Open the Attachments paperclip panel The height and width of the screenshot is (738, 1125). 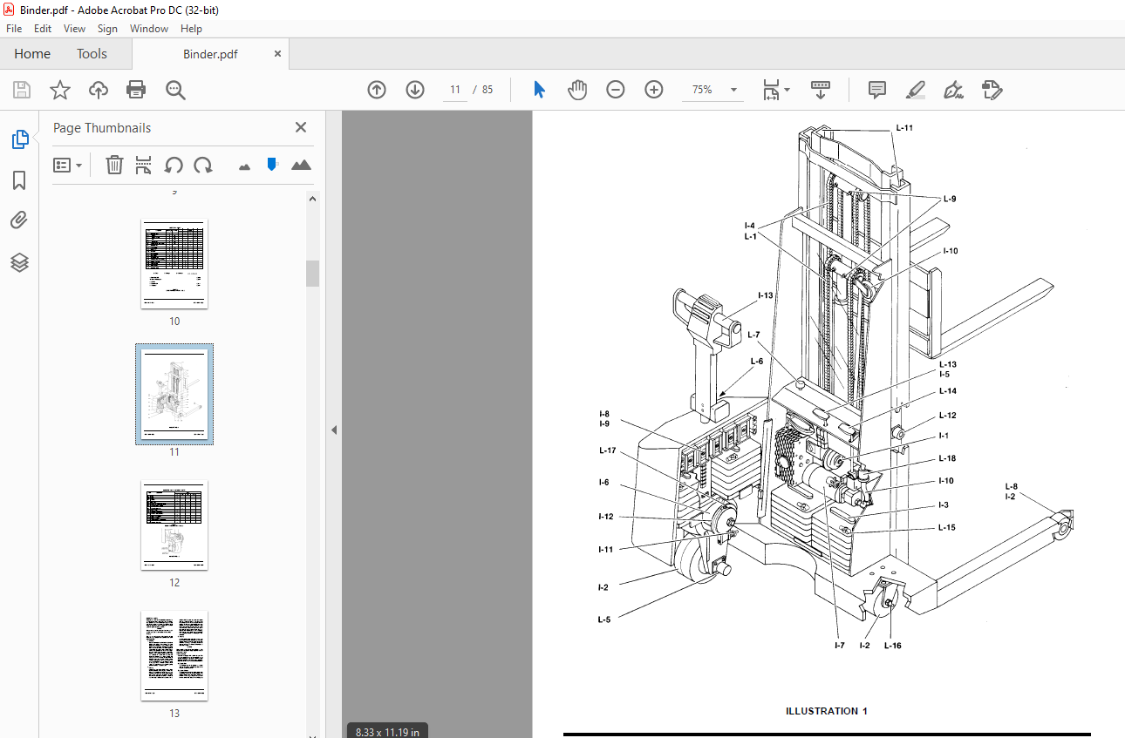tap(19, 220)
